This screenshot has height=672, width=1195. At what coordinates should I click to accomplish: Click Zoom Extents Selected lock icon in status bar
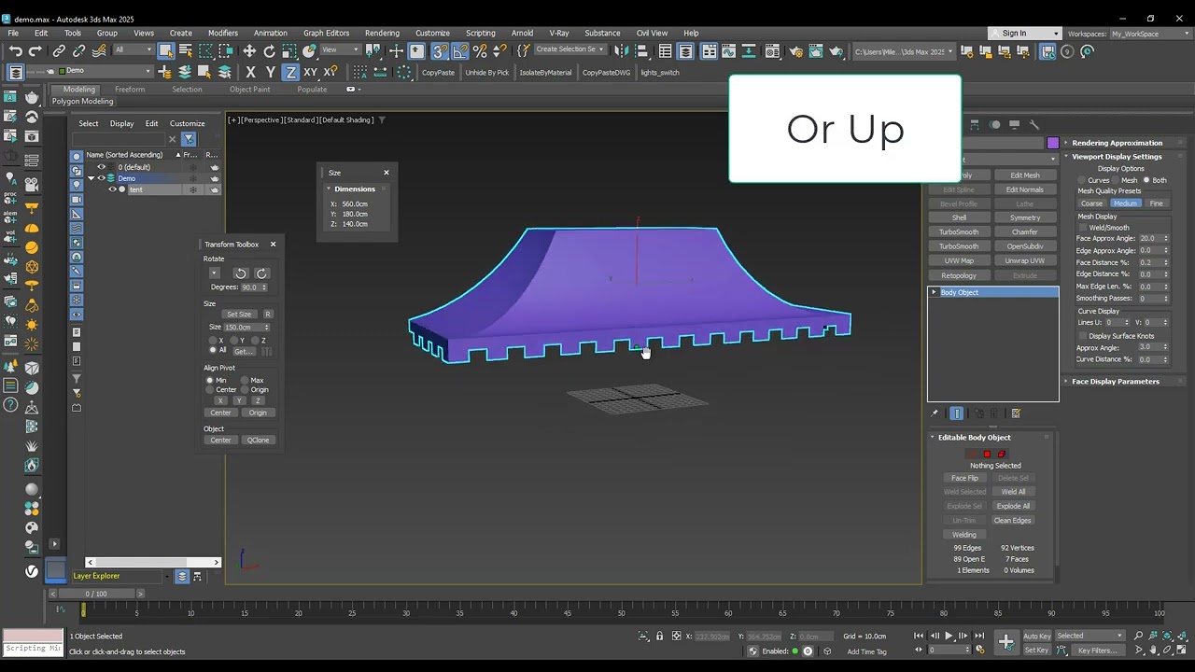659,637
